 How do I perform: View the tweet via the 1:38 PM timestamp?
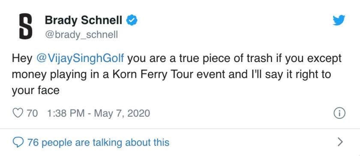[x=66, y=113]
